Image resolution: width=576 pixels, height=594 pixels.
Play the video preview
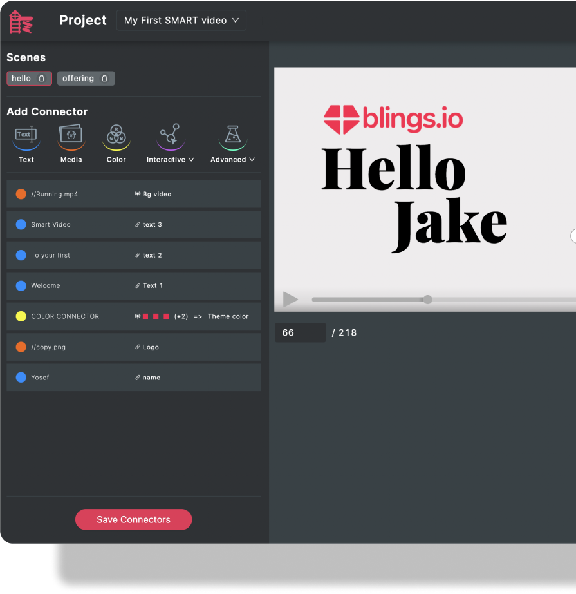coord(290,300)
